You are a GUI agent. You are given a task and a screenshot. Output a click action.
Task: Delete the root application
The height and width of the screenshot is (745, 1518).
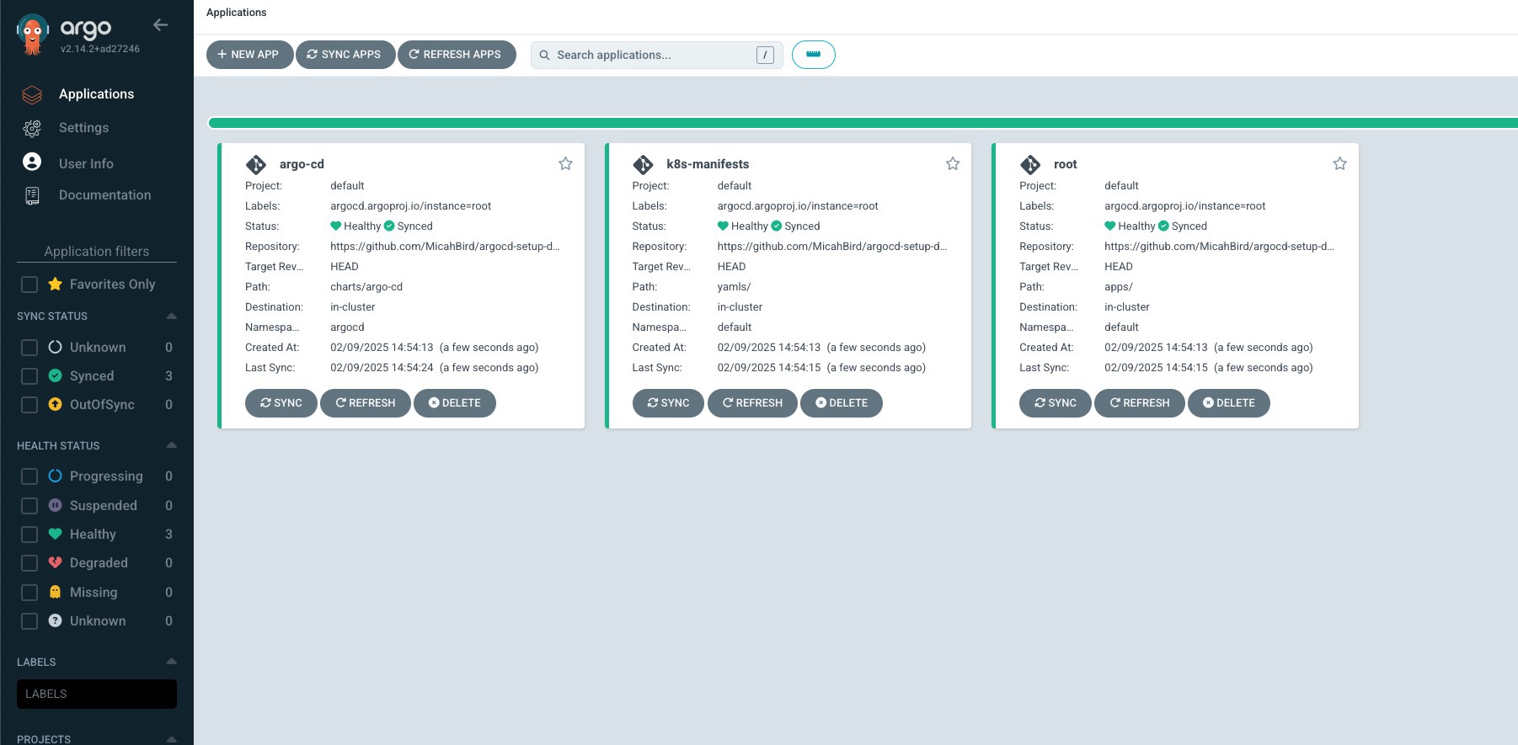[x=1228, y=403]
